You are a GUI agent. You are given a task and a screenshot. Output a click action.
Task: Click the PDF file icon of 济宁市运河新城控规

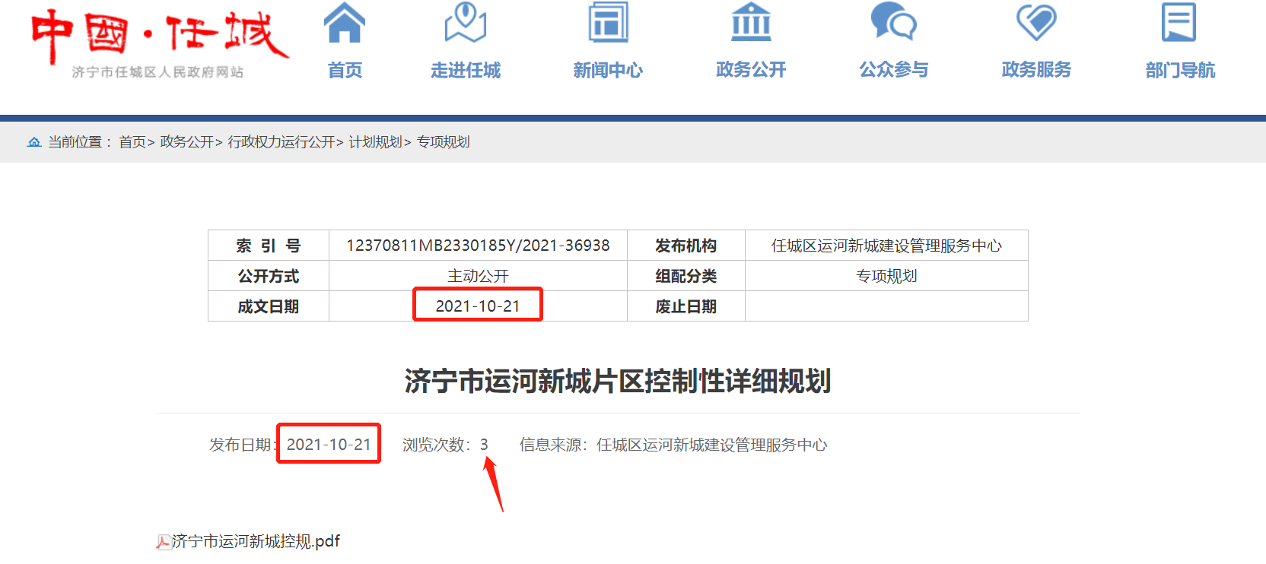[x=164, y=542]
